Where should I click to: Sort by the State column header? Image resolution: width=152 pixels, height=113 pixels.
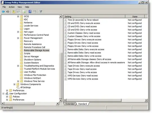pyautogui.click(x=135, y=17)
